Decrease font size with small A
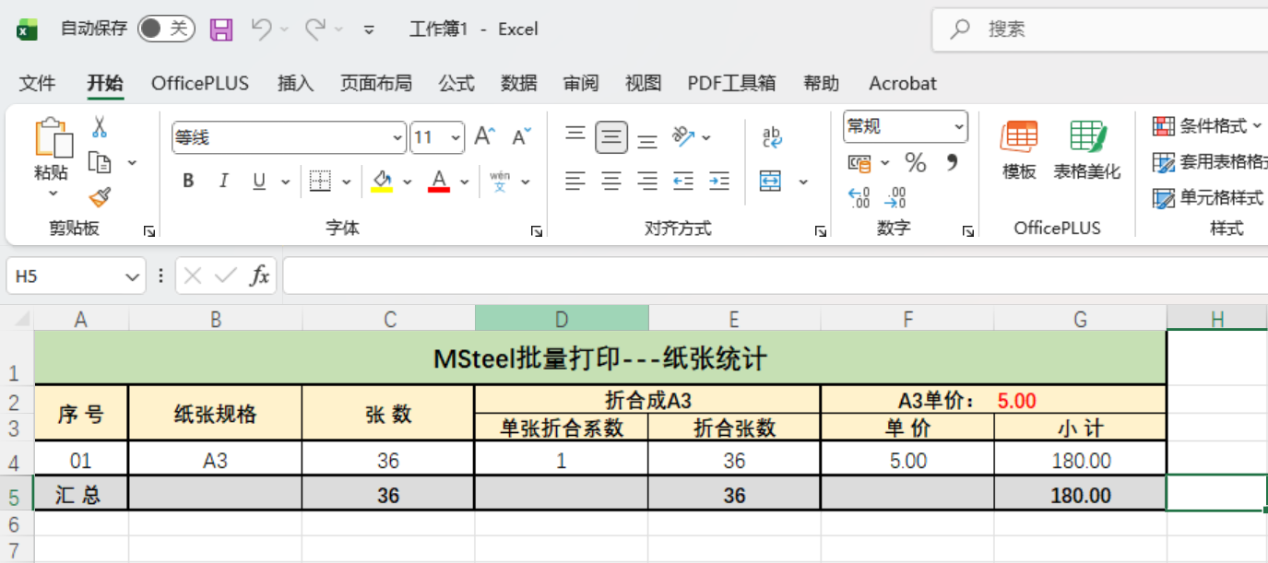Viewport: 1268px width, 563px height. click(521, 137)
